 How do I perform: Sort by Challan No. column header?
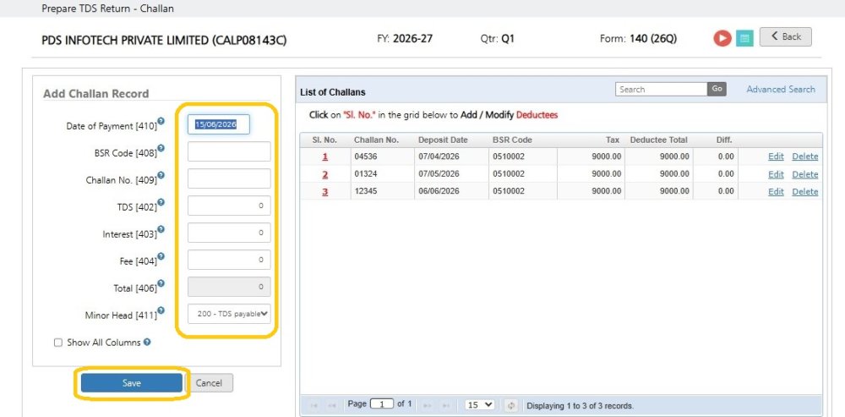376,140
